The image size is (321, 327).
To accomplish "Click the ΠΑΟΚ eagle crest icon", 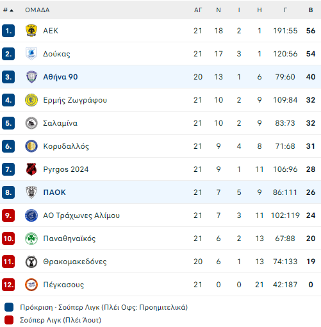I will click(x=31, y=192).
